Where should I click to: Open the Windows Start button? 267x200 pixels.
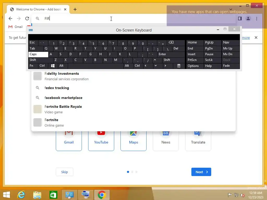7,195
